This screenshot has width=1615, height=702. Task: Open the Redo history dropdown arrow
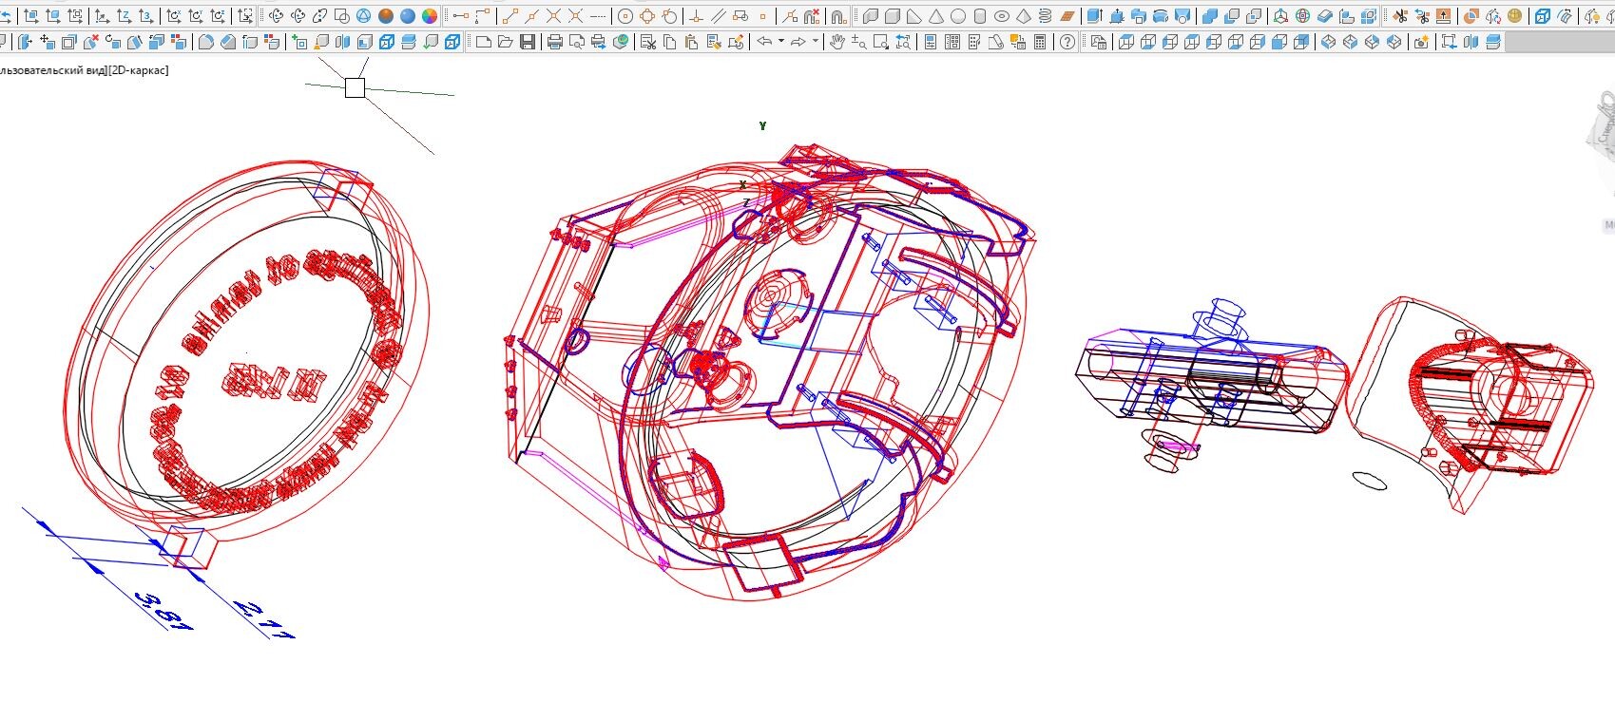815,42
